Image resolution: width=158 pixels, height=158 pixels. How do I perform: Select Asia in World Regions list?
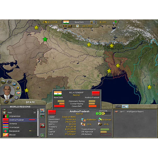click(x=19, y=113)
